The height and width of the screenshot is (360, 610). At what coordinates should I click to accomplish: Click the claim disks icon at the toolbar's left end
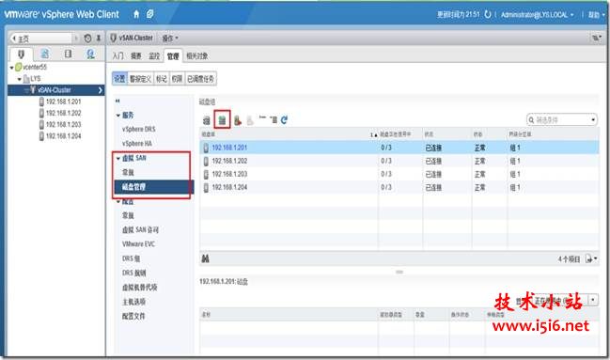tap(207, 120)
